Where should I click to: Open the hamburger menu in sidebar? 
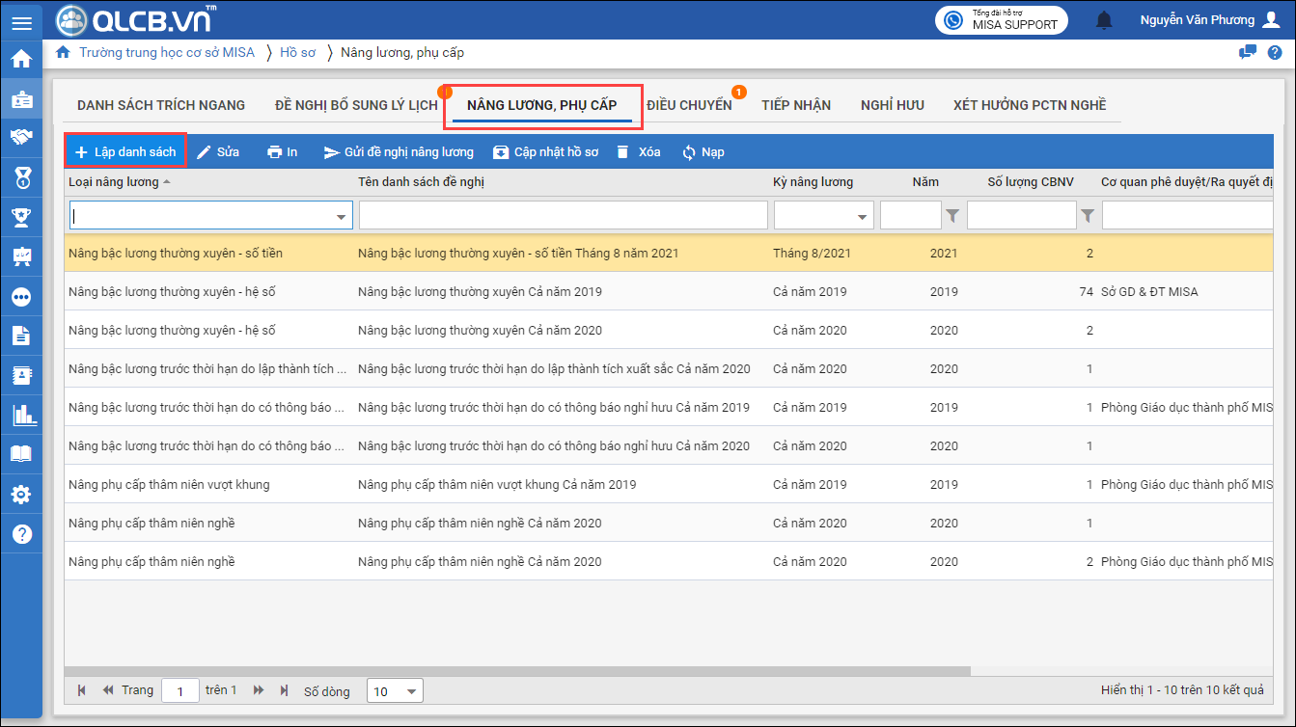(20, 21)
